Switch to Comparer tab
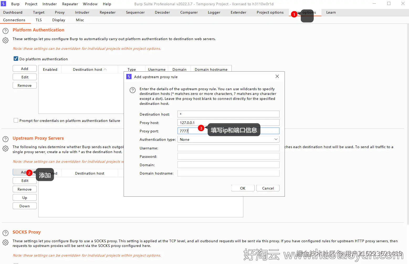The width and height of the screenshot is (409, 264). [189, 12]
